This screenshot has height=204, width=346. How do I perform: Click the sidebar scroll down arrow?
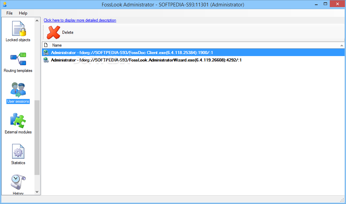[x=37, y=192]
